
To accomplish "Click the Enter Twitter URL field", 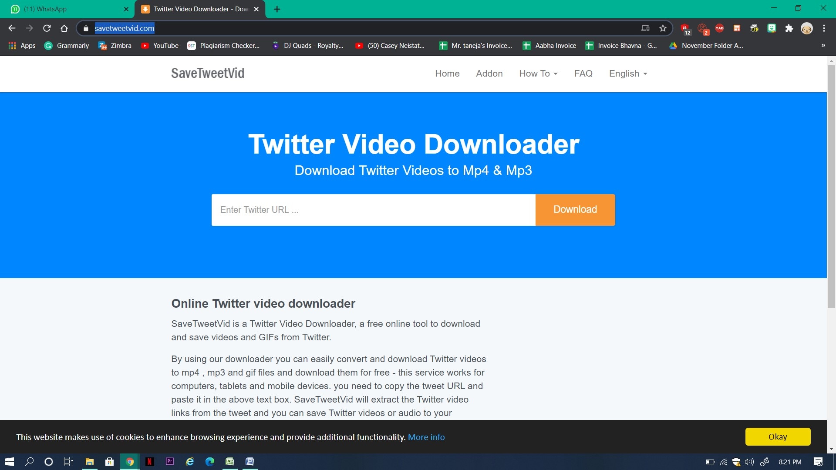I will 373,210.
